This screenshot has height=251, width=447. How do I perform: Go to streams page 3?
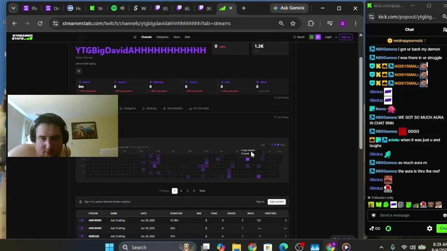tap(187, 191)
